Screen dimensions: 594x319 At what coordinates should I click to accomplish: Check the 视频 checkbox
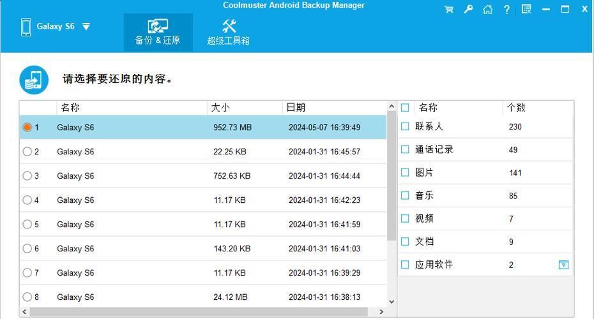coord(405,218)
